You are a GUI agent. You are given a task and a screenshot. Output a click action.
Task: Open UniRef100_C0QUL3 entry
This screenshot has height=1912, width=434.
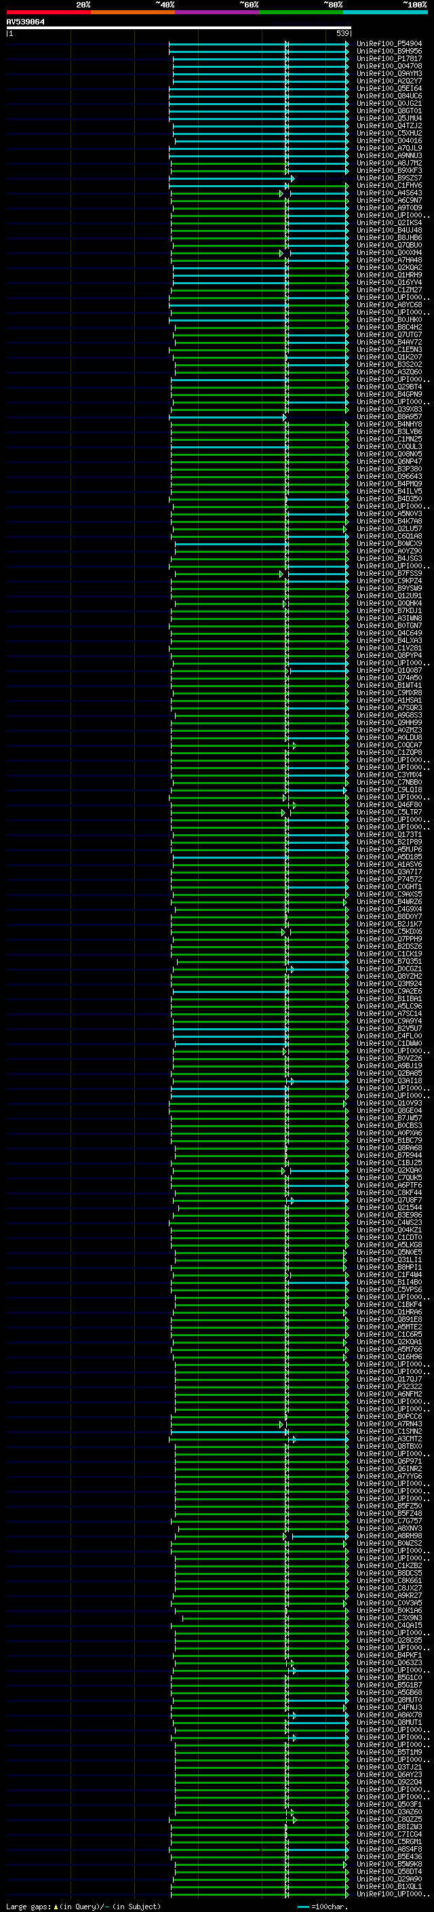[389, 447]
